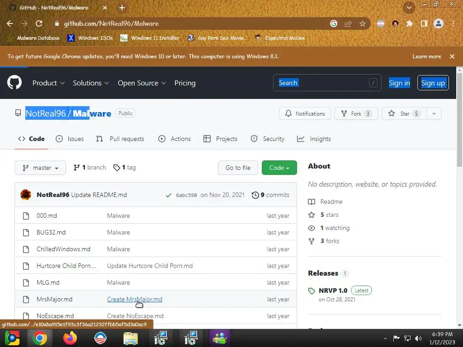Switch to the Pull requests tab
Viewport: 463px width, 347px height.
(120, 139)
